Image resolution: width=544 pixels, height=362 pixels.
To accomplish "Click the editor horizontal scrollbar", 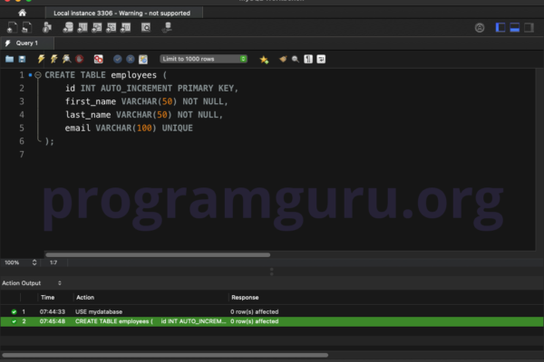I will click(158, 254).
